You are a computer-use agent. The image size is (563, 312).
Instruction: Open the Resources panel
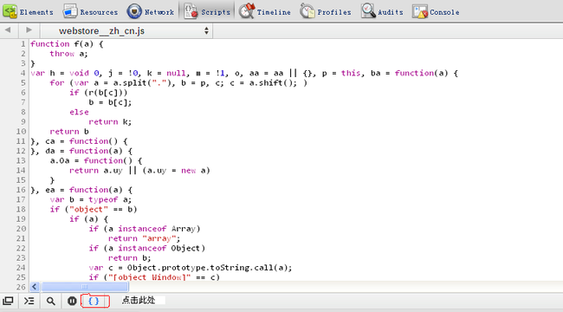coord(90,11)
